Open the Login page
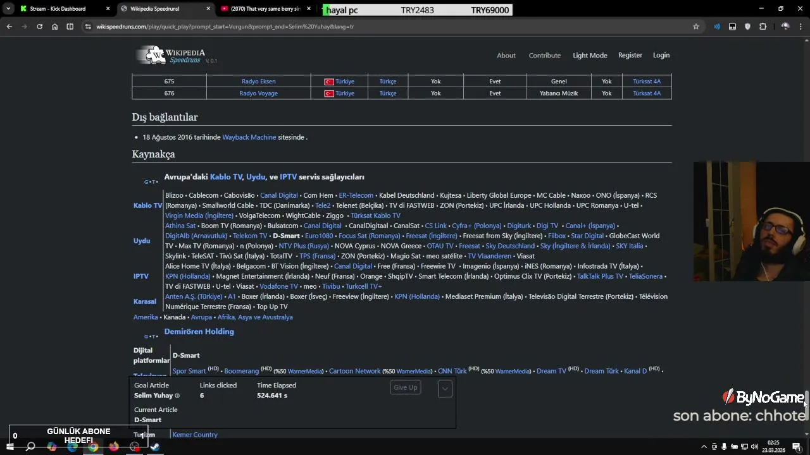810x455 pixels. tap(661, 55)
